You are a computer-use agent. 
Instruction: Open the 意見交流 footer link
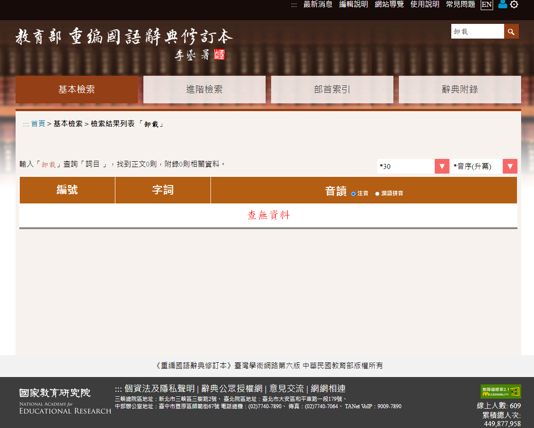[x=287, y=389]
